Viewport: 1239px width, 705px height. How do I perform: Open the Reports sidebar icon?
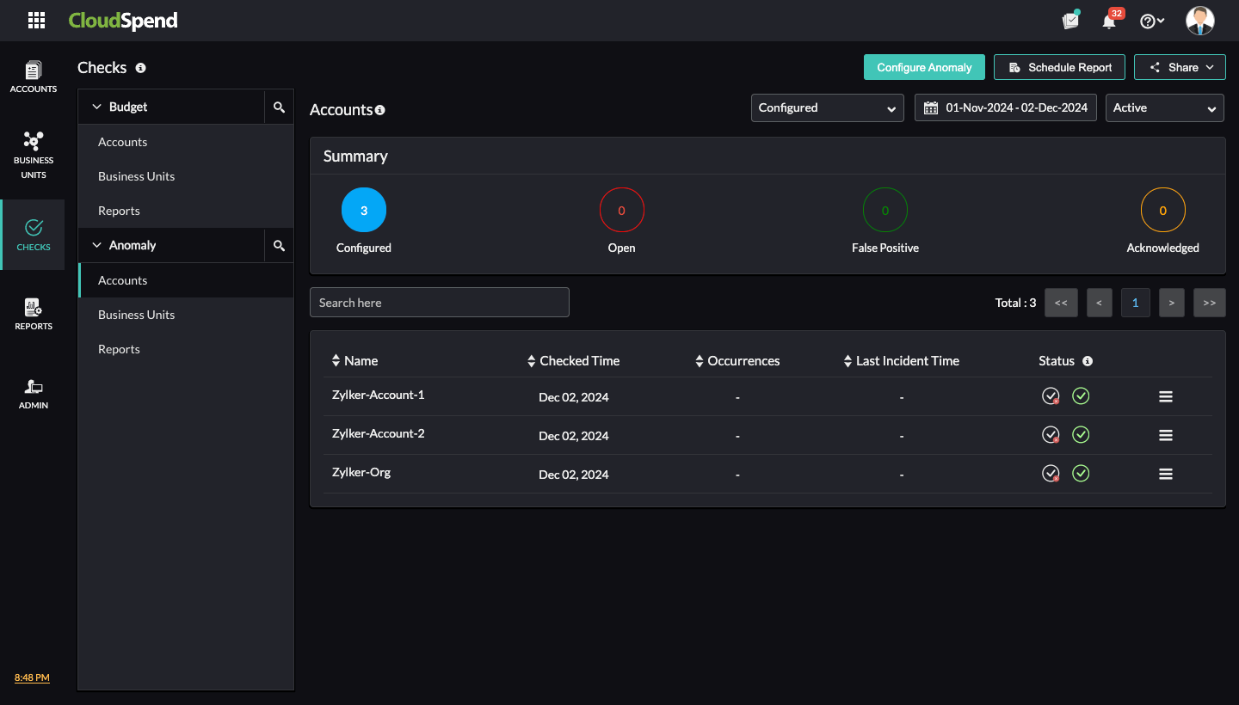34,314
